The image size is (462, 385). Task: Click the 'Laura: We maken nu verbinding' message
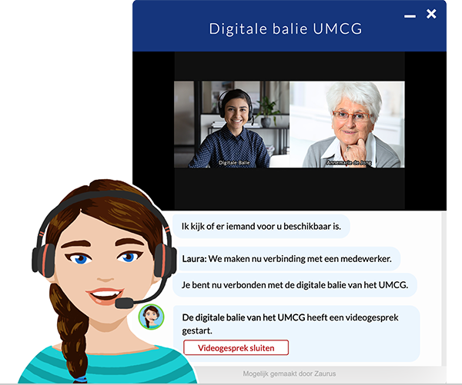point(286,259)
